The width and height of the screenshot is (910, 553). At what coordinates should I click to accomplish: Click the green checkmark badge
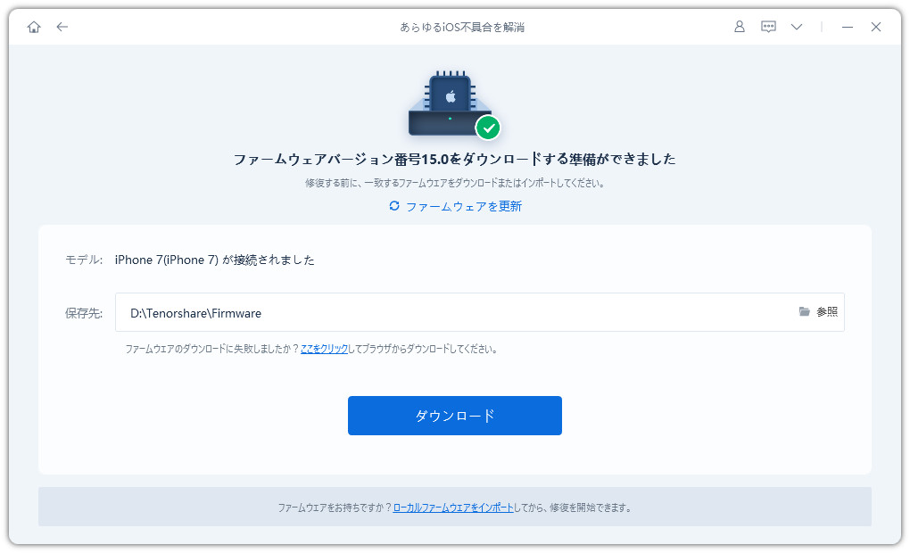(488, 128)
